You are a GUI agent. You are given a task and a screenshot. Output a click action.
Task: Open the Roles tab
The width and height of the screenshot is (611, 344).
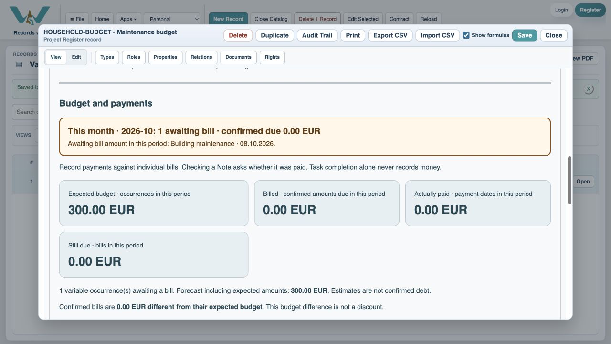pos(134,57)
